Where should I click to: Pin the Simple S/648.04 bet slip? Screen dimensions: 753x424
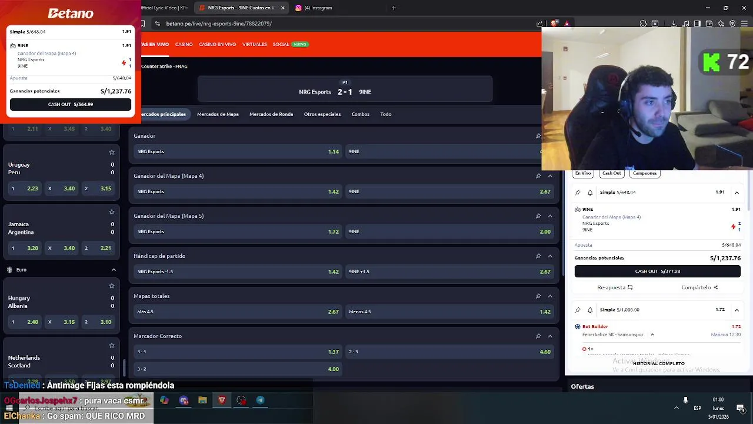point(578,193)
